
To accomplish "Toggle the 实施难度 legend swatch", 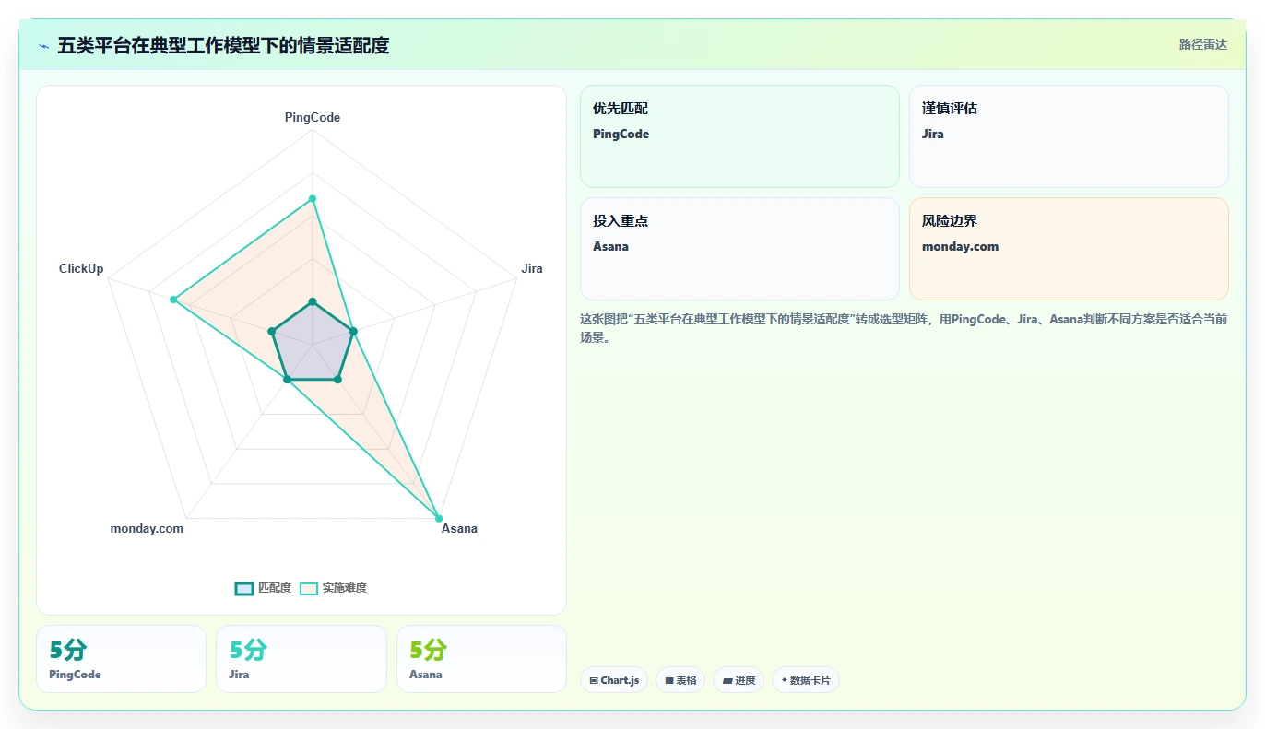I will point(309,589).
